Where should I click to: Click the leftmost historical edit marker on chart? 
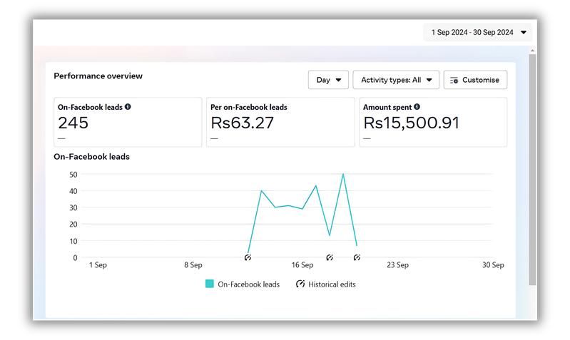pyautogui.click(x=248, y=257)
